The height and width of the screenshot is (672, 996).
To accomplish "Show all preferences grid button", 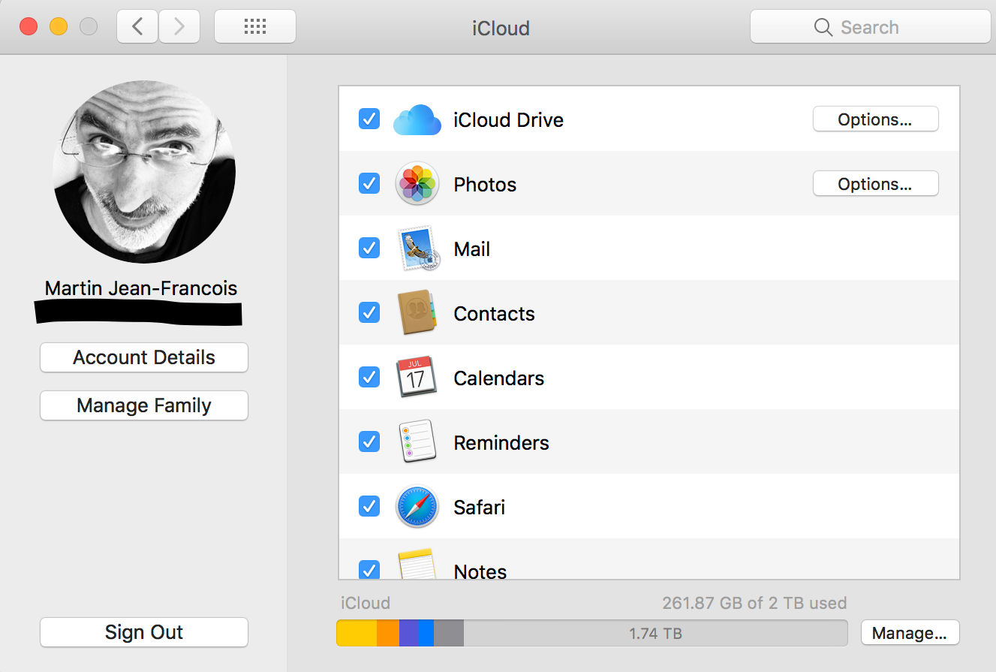I will point(255,27).
